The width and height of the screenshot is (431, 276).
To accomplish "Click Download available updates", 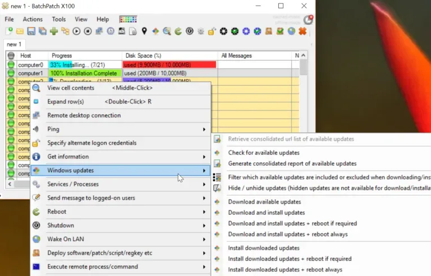I will coord(264,202).
